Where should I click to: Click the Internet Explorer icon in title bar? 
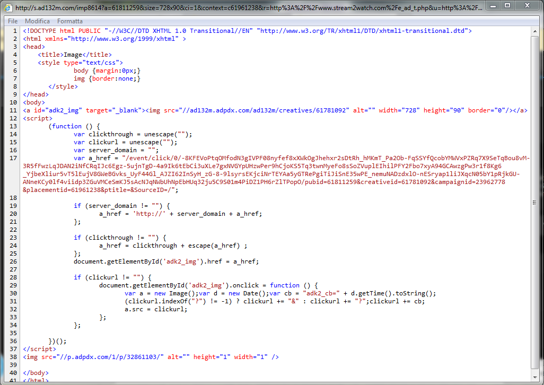pos(8,7)
